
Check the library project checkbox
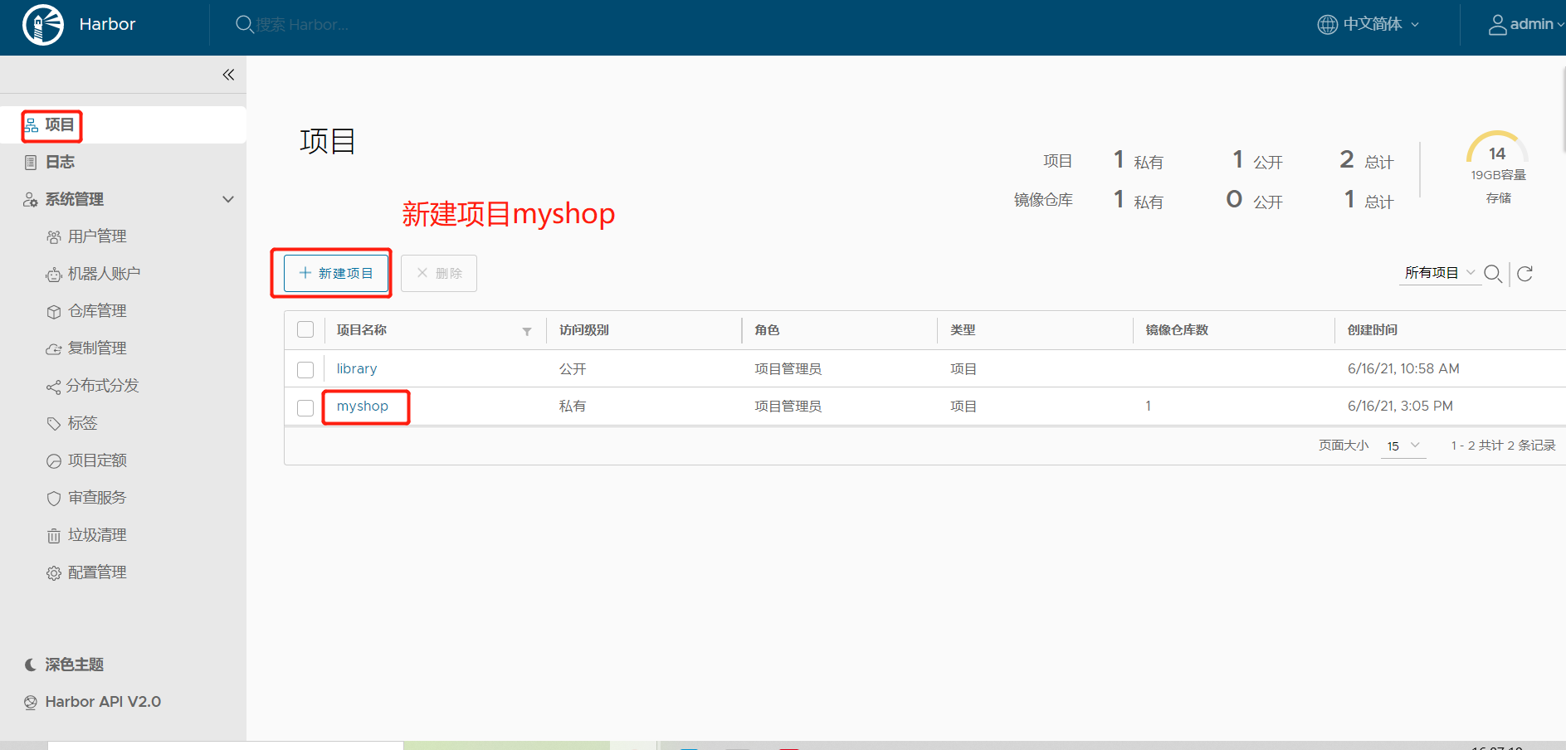click(305, 369)
